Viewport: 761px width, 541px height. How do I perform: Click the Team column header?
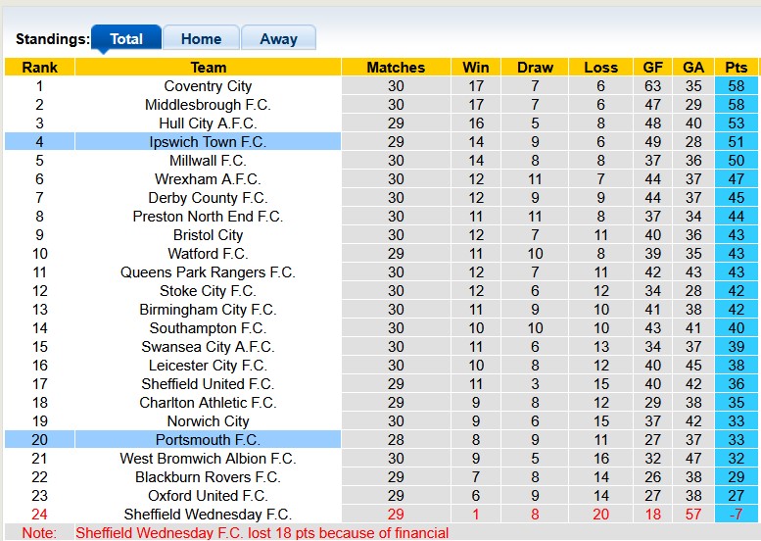[x=208, y=68]
